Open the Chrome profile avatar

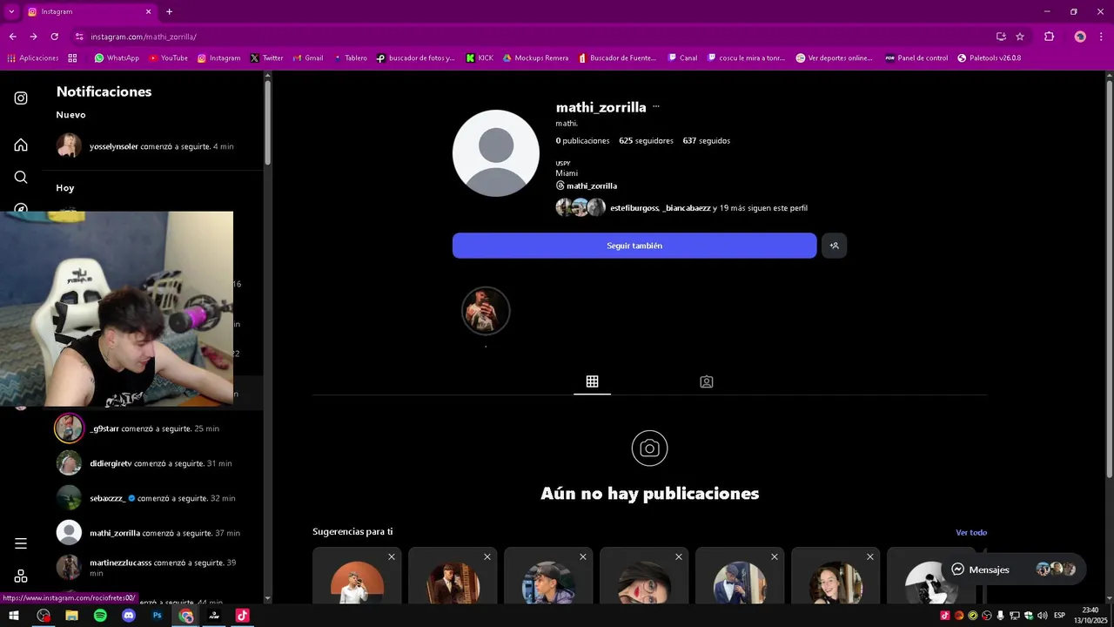pos(1080,37)
